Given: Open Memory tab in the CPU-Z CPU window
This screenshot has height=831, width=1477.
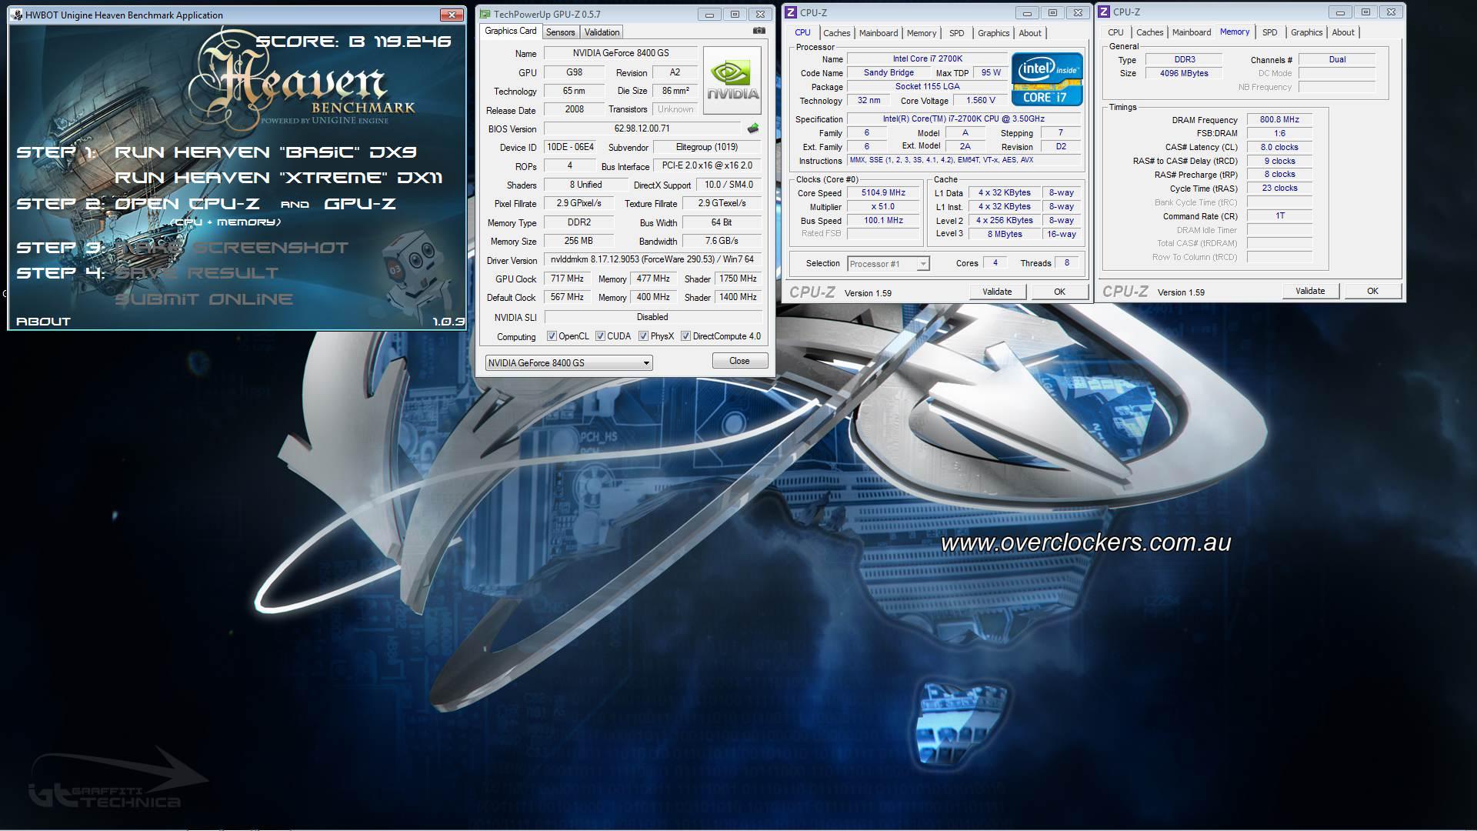Looking at the screenshot, I should coord(922,33).
